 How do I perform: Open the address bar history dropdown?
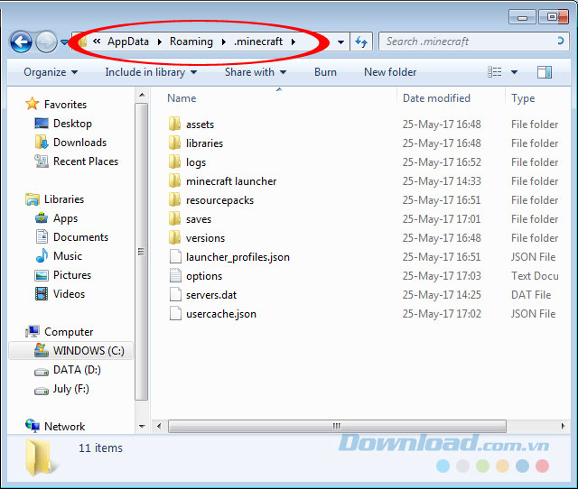[341, 42]
